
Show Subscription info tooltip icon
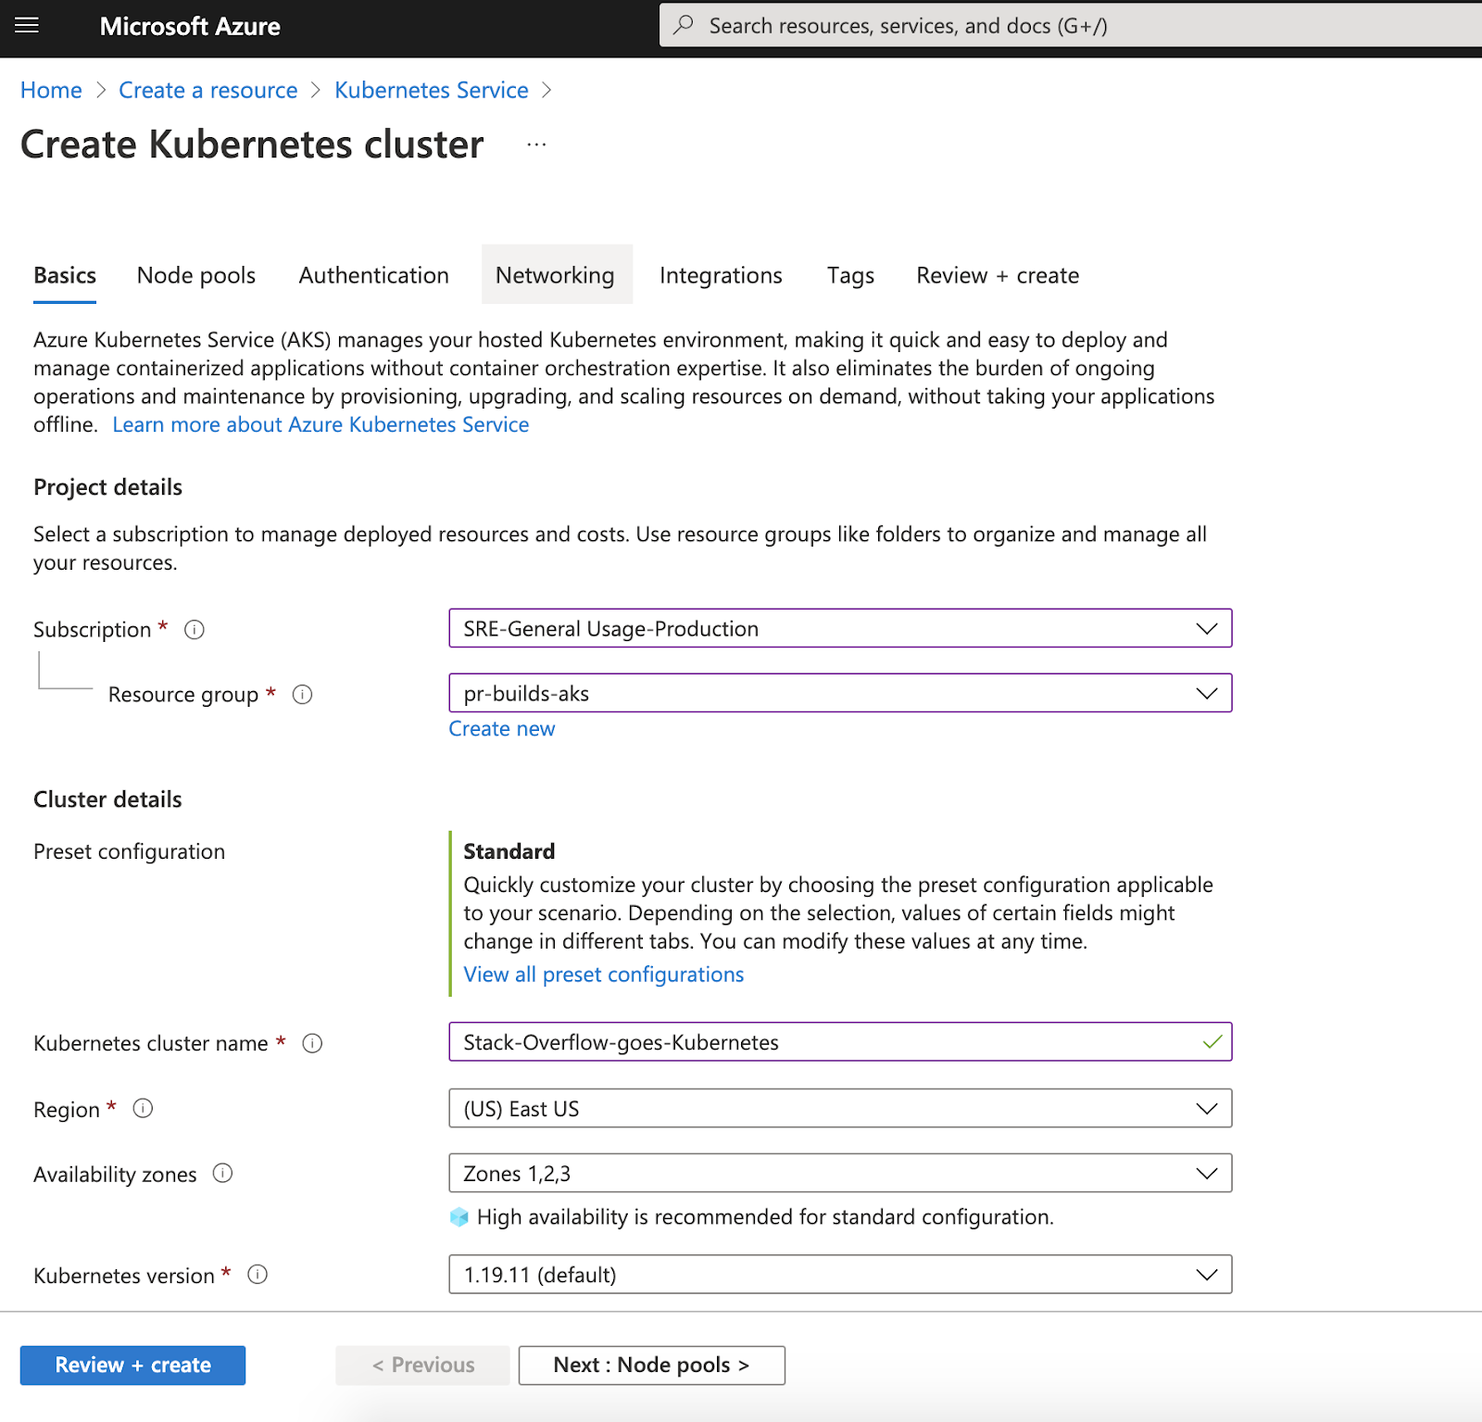click(195, 630)
